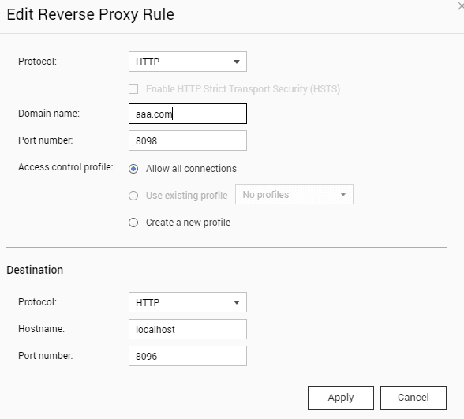
Task: Click the Enable HTTP Strict Transport Security label
Action: 243,89
